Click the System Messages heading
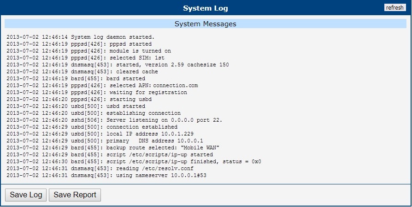Viewport: 412px width, 207px height. point(206,24)
